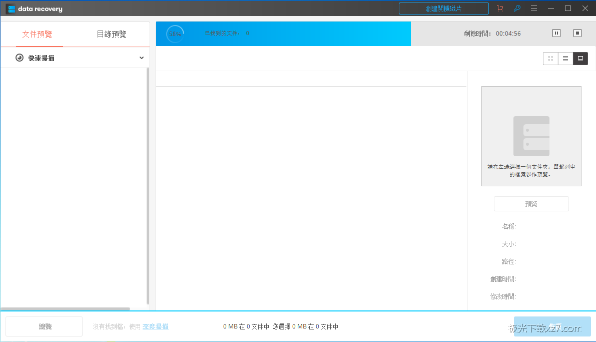Open the hamburger menu in title bar
Screen dimensions: 596x342
pyautogui.click(x=534, y=9)
